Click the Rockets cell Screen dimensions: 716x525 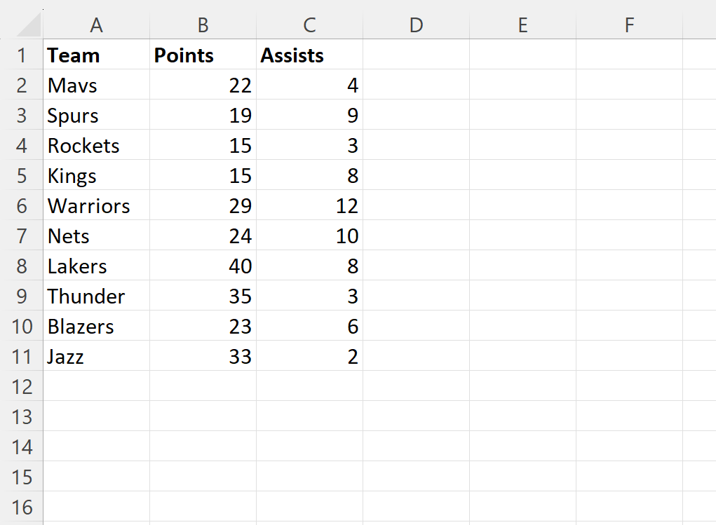96,146
